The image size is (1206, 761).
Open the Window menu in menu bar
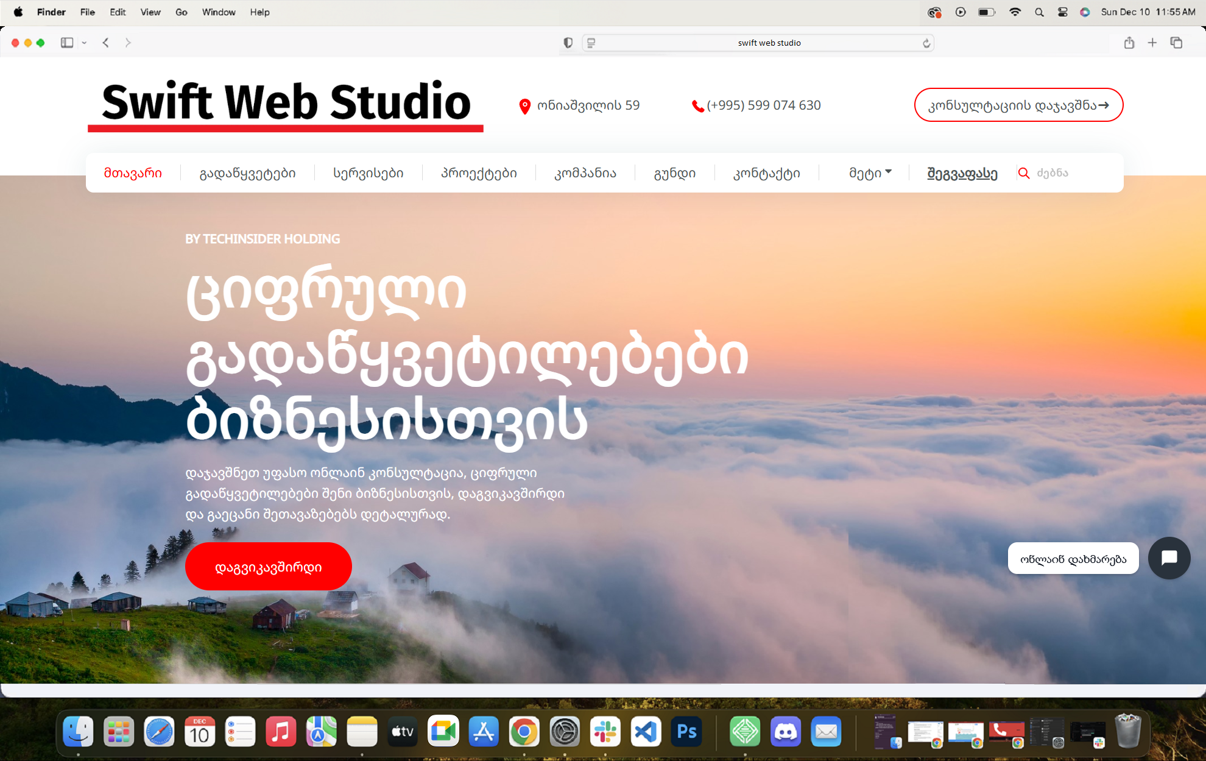219,12
